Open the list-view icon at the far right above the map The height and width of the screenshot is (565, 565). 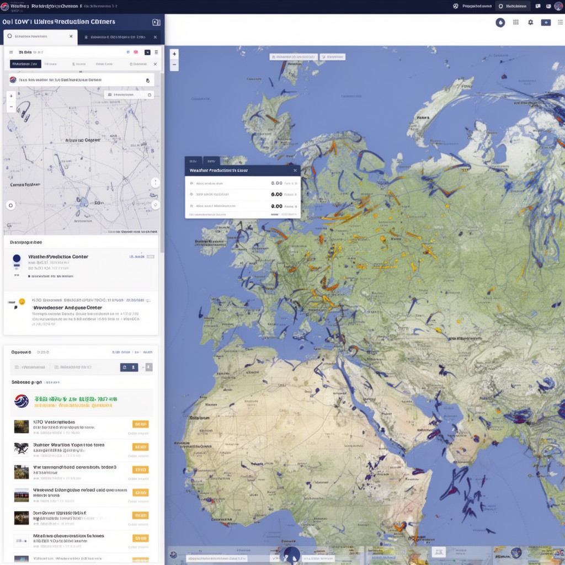click(561, 22)
